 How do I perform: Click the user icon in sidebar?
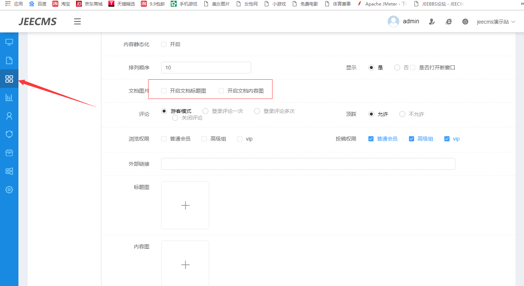click(x=9, y=116)
